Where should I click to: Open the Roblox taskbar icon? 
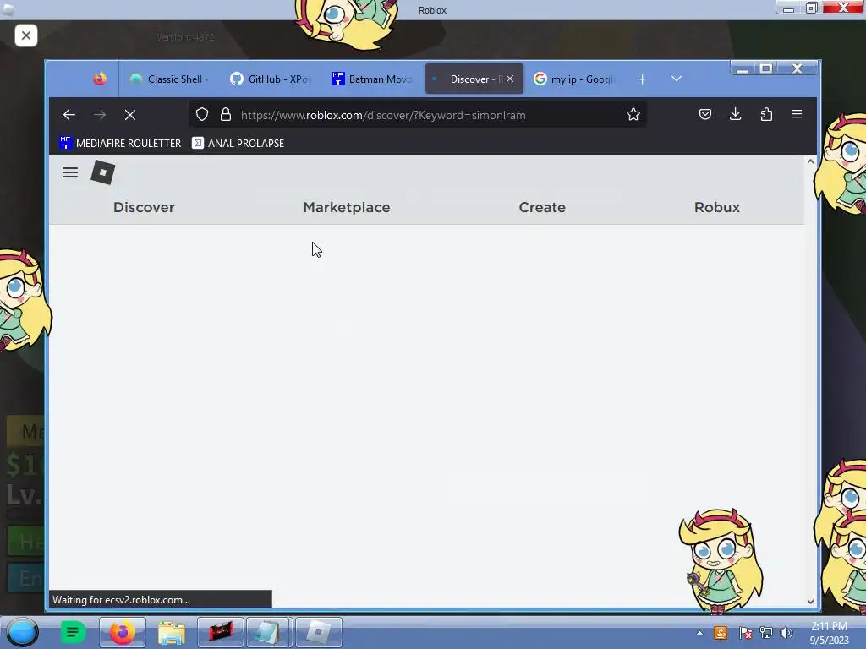(x=319, y=632)
